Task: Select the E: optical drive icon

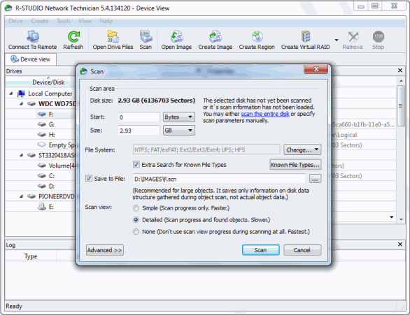Action: click(x=41, y=207)
